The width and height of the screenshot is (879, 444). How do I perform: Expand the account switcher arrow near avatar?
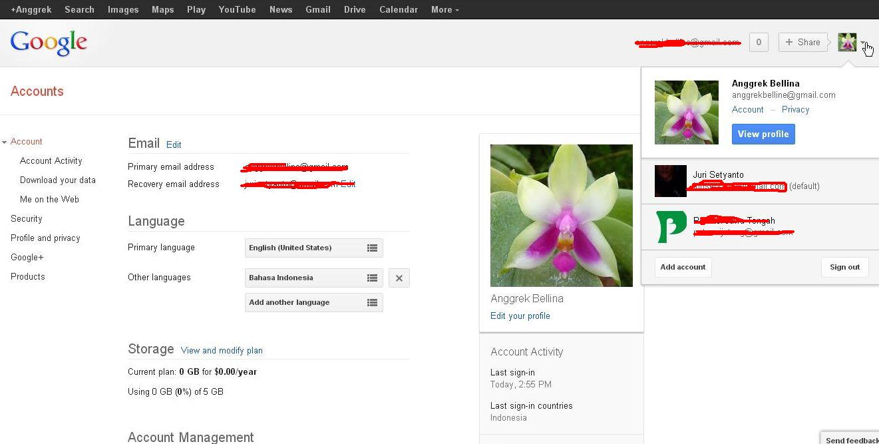point(862,43)
